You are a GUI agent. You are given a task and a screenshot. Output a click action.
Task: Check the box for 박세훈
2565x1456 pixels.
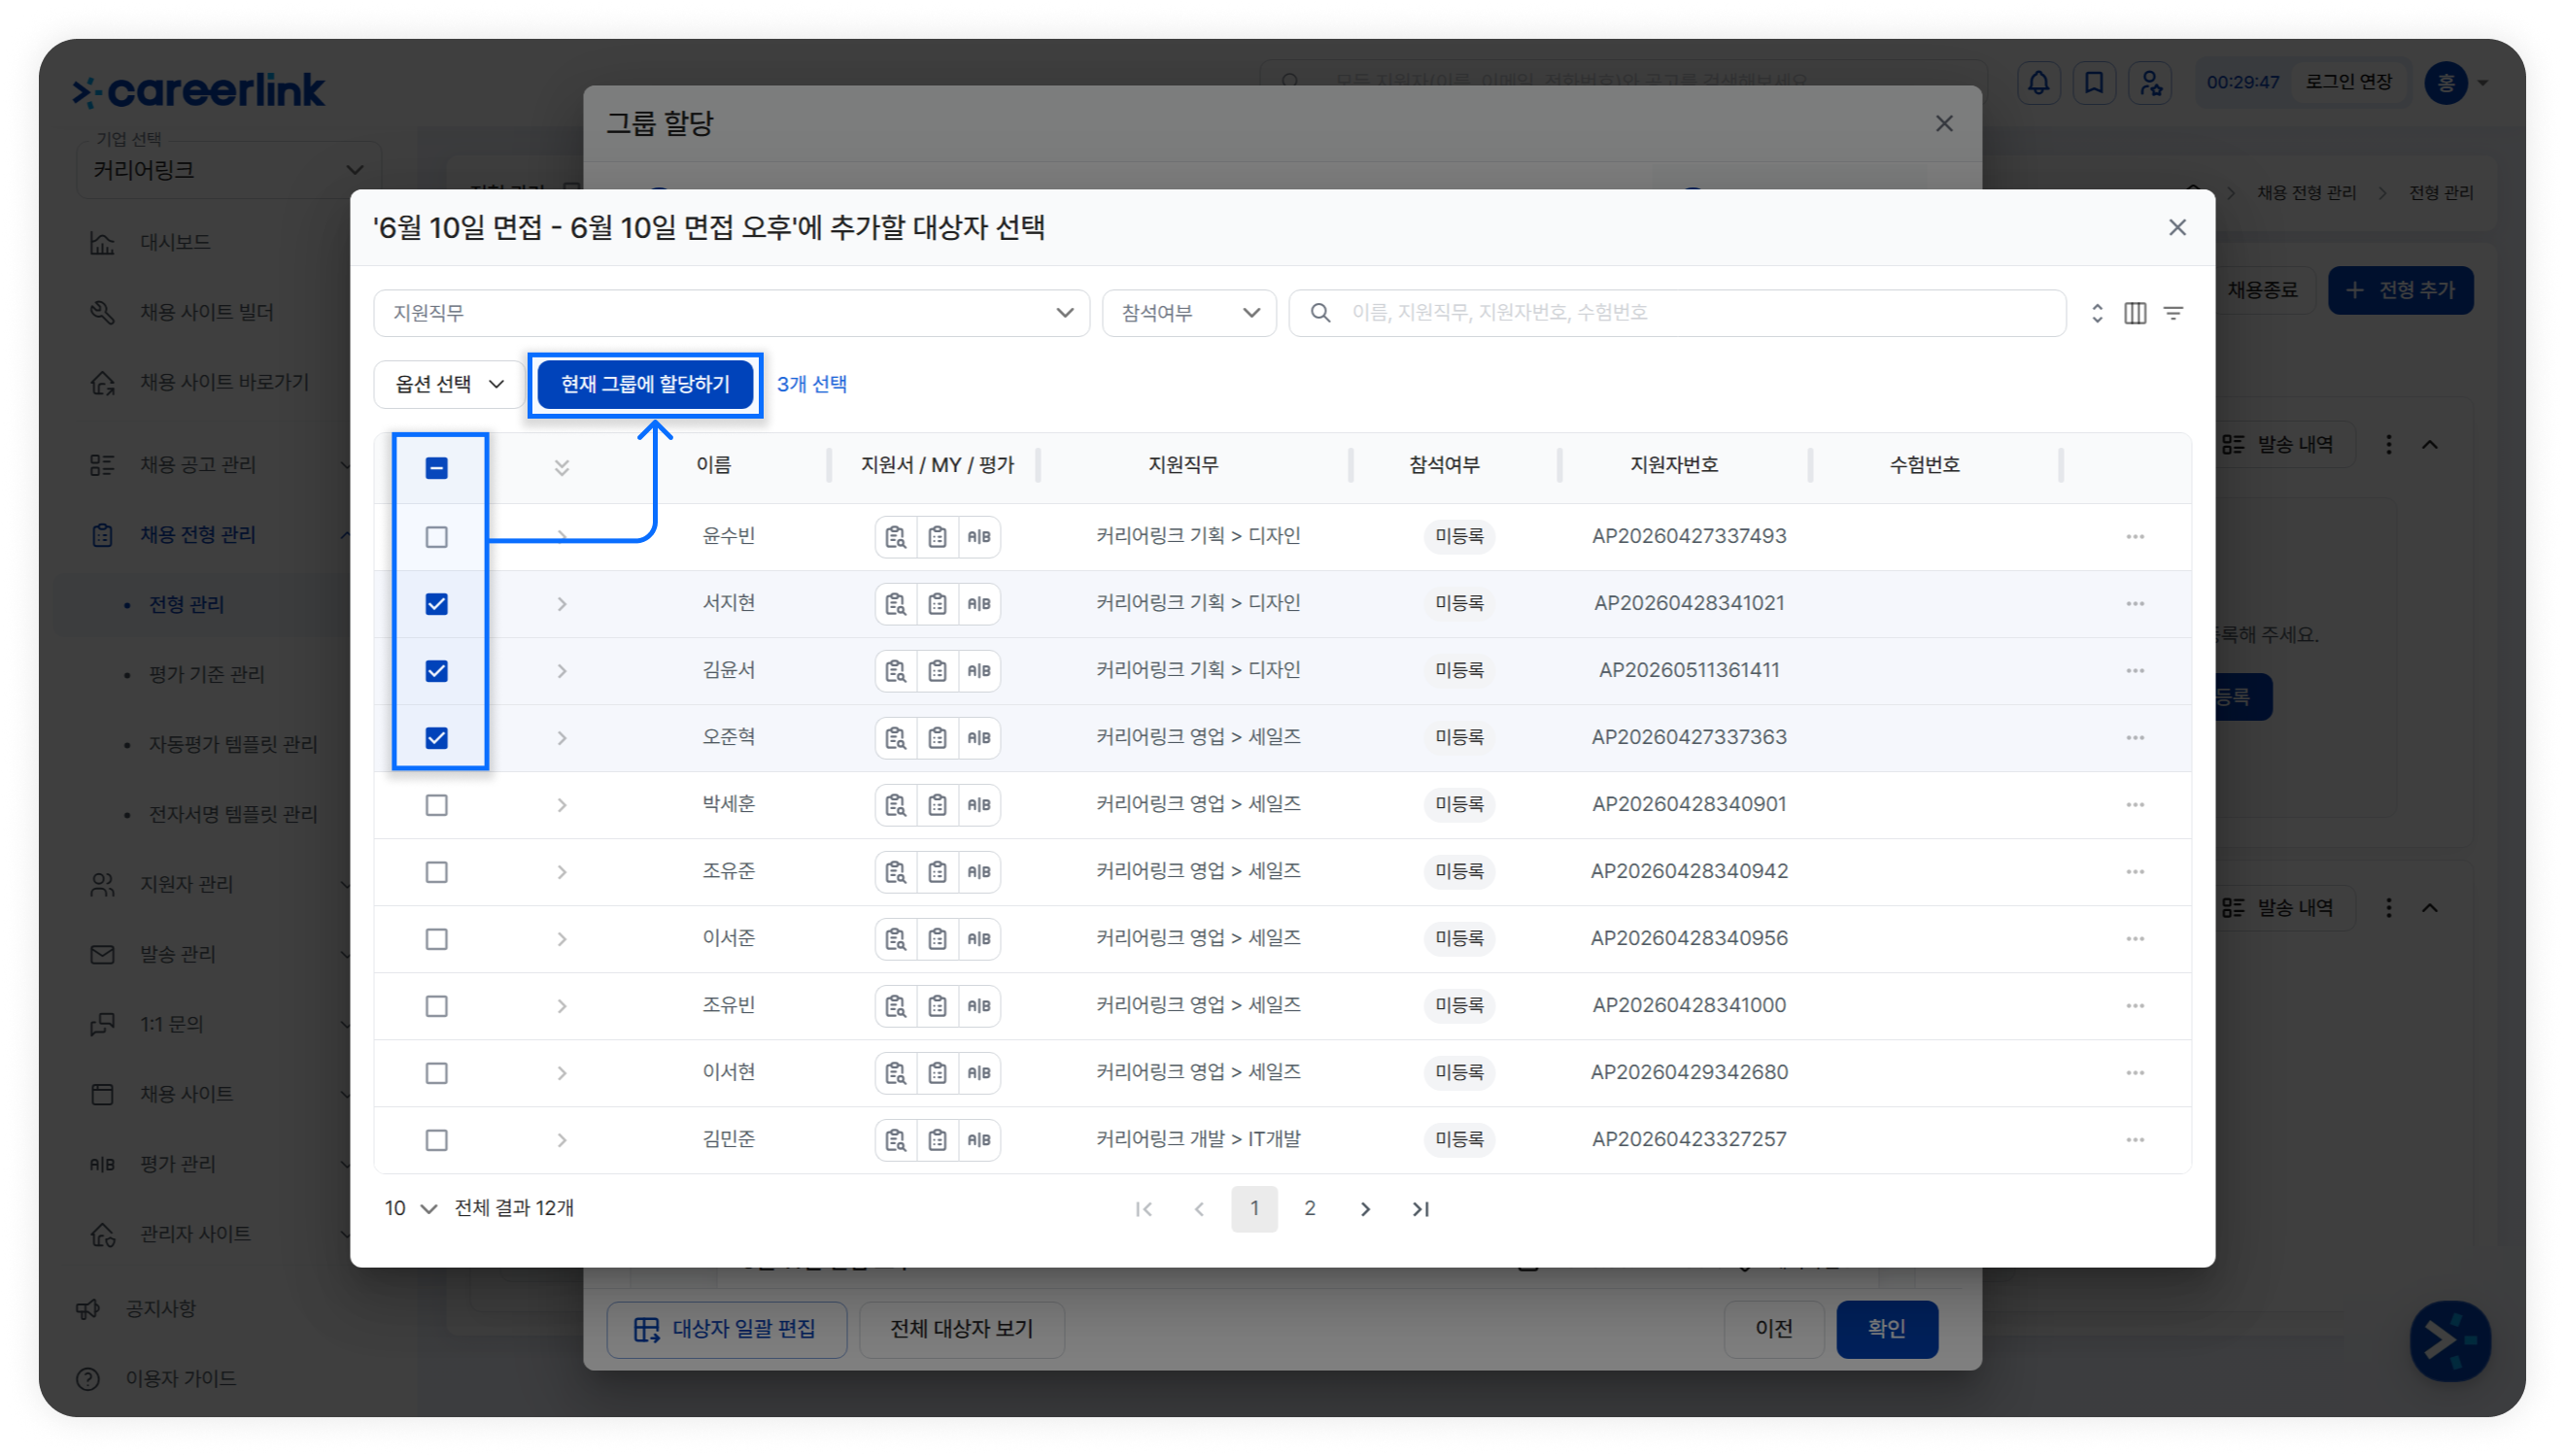coord(436,805)
